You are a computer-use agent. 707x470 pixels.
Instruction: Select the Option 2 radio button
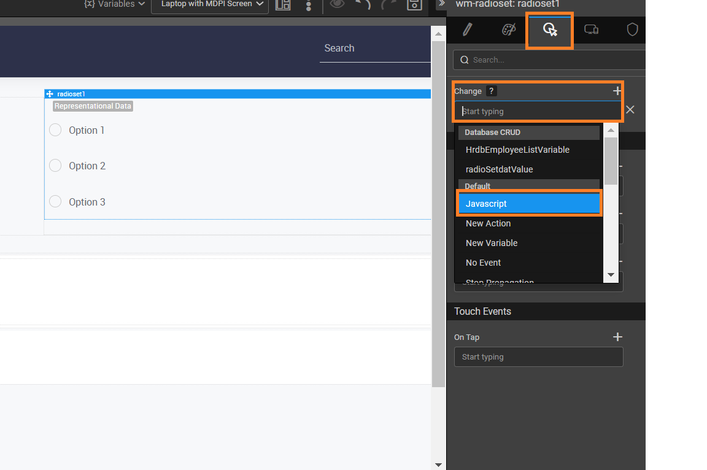pos(55,165)
